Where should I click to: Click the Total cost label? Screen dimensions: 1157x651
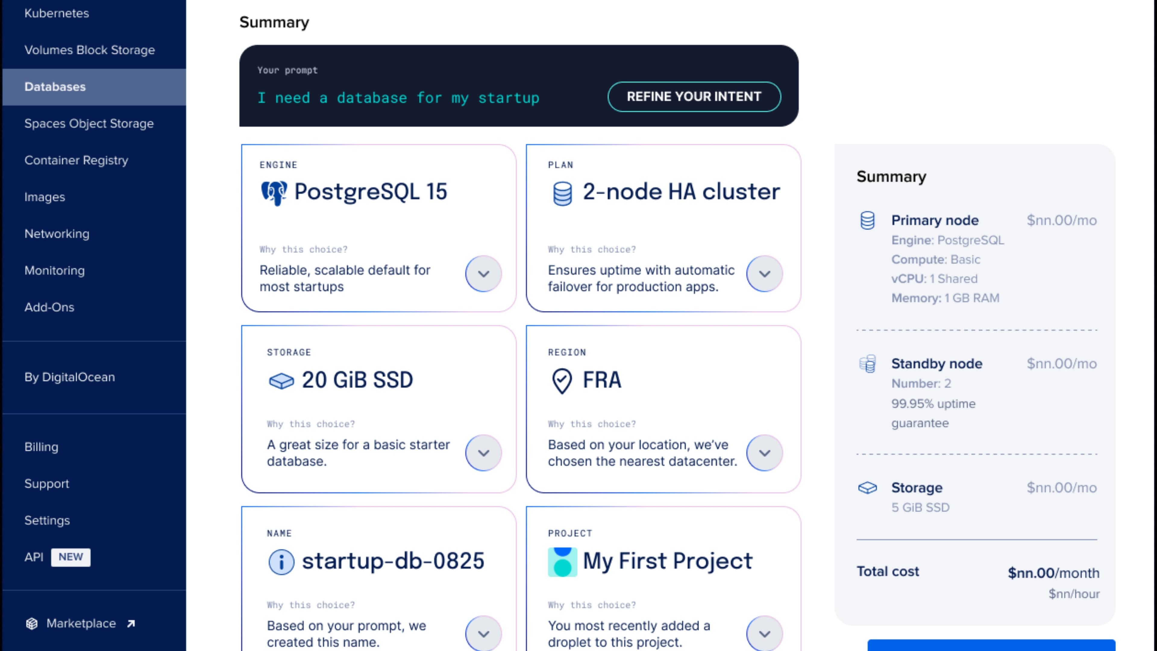pos(888,571)
